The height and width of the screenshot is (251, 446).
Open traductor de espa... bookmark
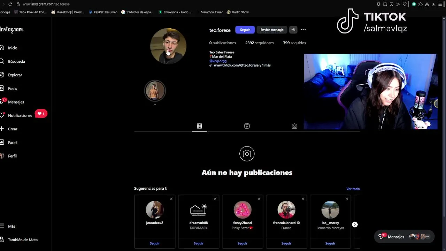coord(137,12)
